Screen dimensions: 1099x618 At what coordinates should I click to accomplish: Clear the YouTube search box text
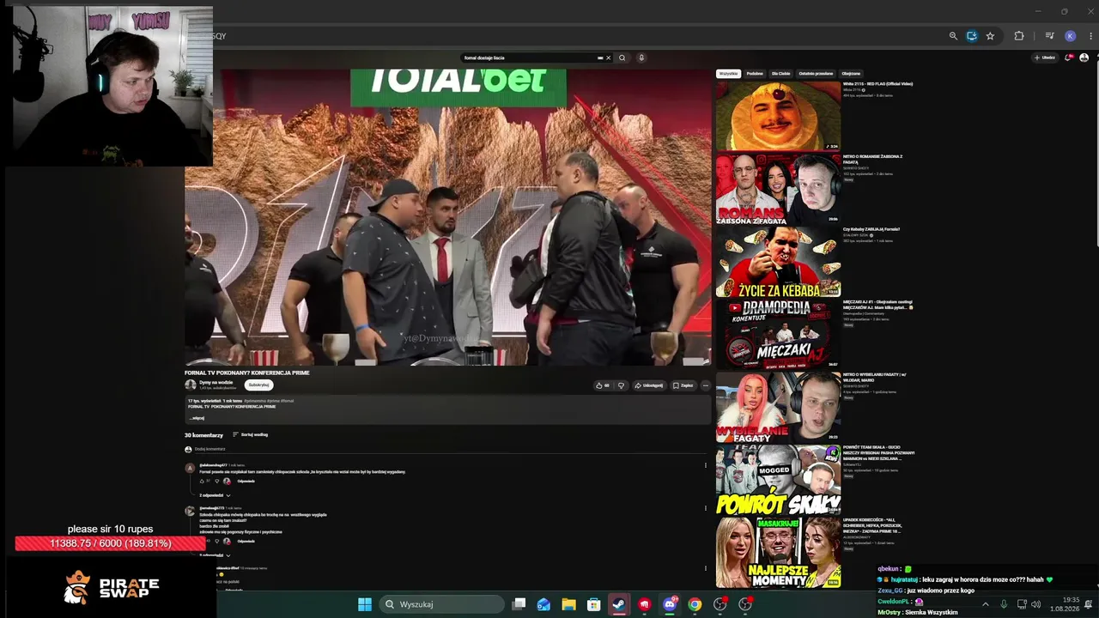tap(608, 58)
